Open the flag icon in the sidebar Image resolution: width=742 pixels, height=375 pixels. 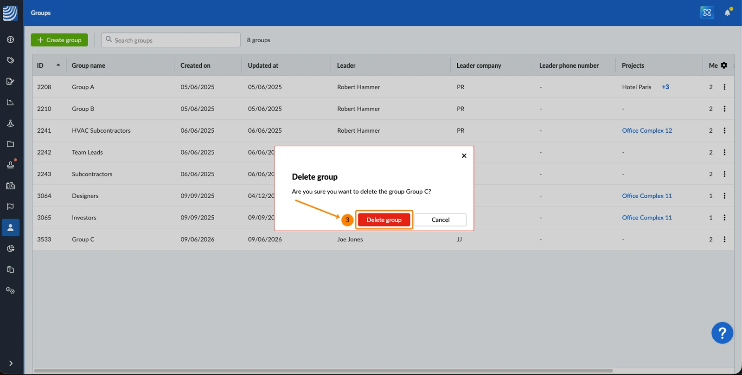[x=10, y=207]
